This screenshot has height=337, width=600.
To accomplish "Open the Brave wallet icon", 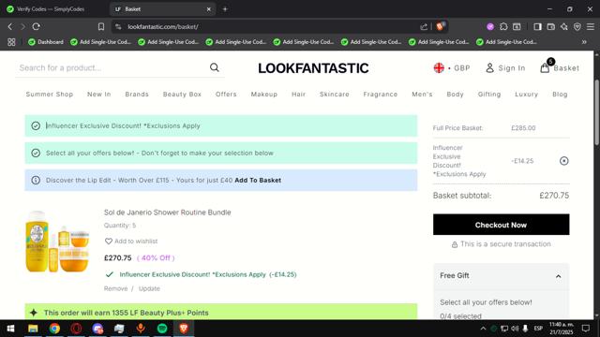I will click(551, 26).
